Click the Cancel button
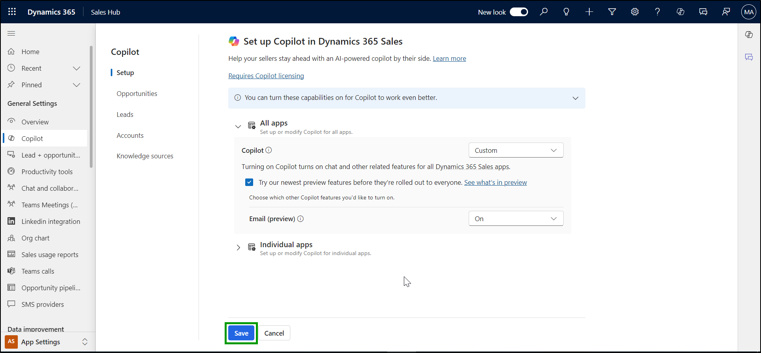The image size is (761, 353). (x=274, y=333)
